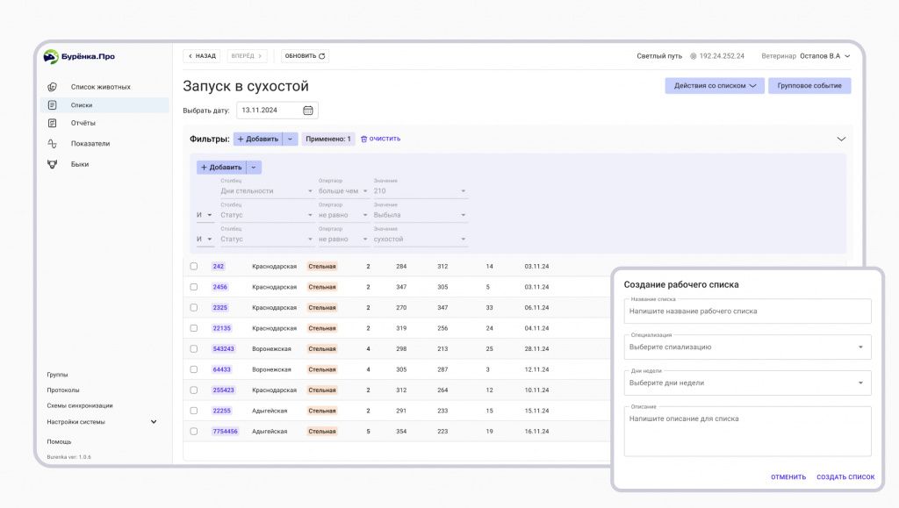Open animal number 543243 link

tap(224, 349)
